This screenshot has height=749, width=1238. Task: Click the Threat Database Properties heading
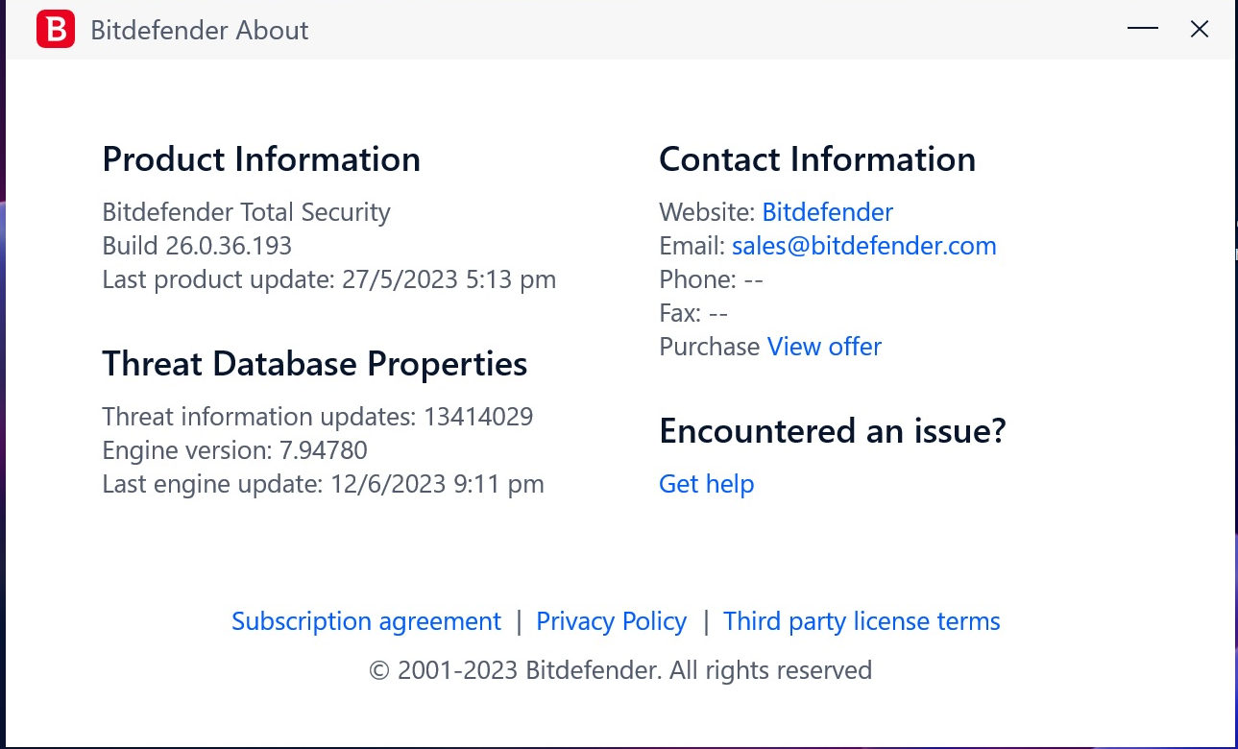click(x=314, y=364)
